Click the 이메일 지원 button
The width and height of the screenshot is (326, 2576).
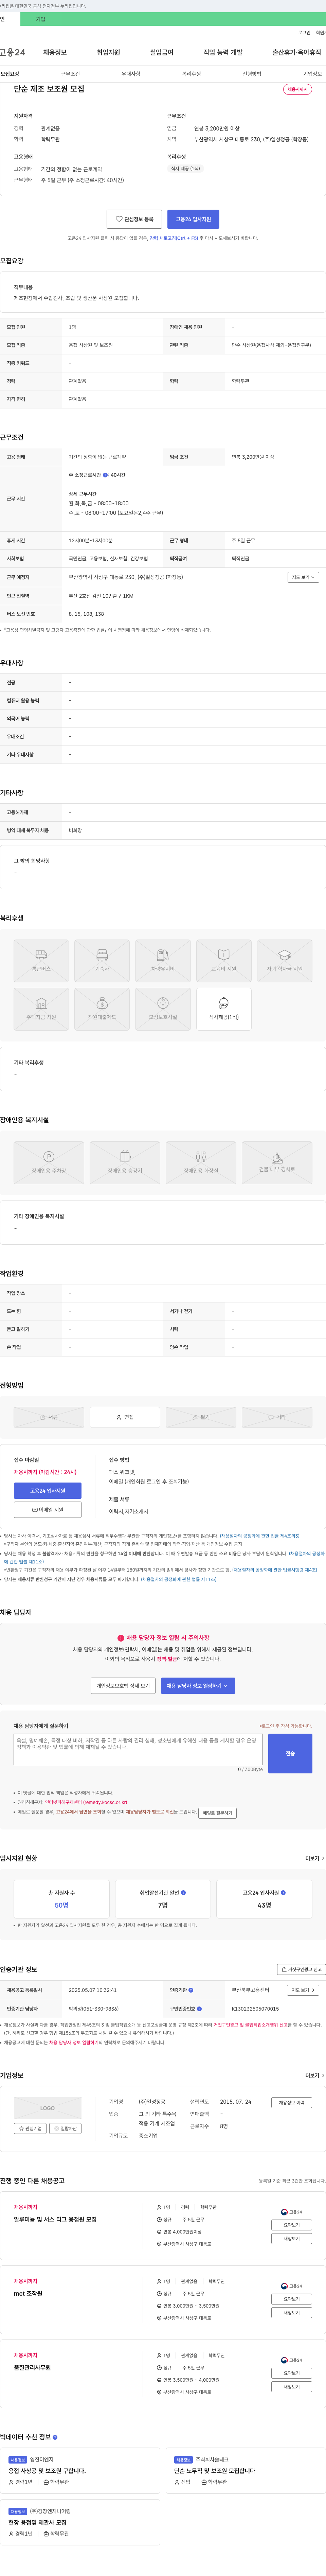48,1510
